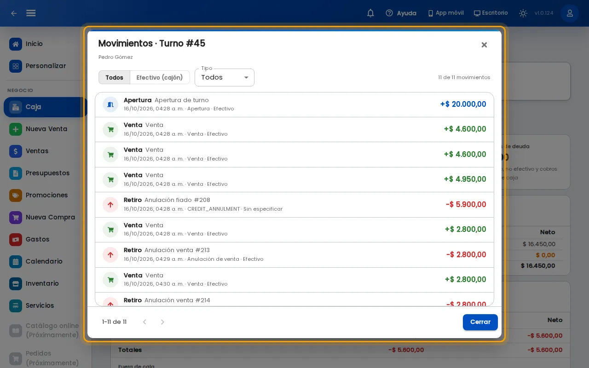589x368 pixels.
Task: Open the Tipo dropdown
Action: [225, 77]
